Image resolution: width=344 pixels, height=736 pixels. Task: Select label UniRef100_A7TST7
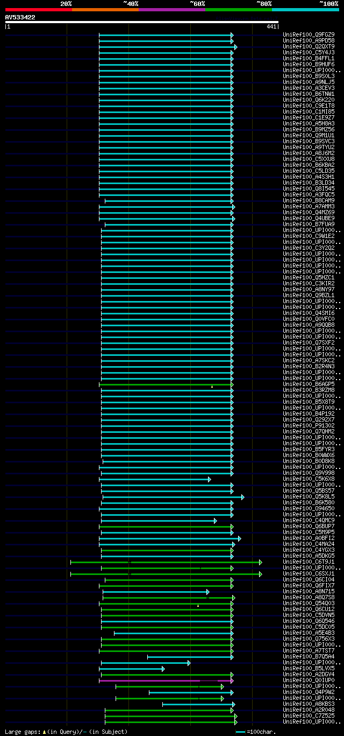pos(309,650)
